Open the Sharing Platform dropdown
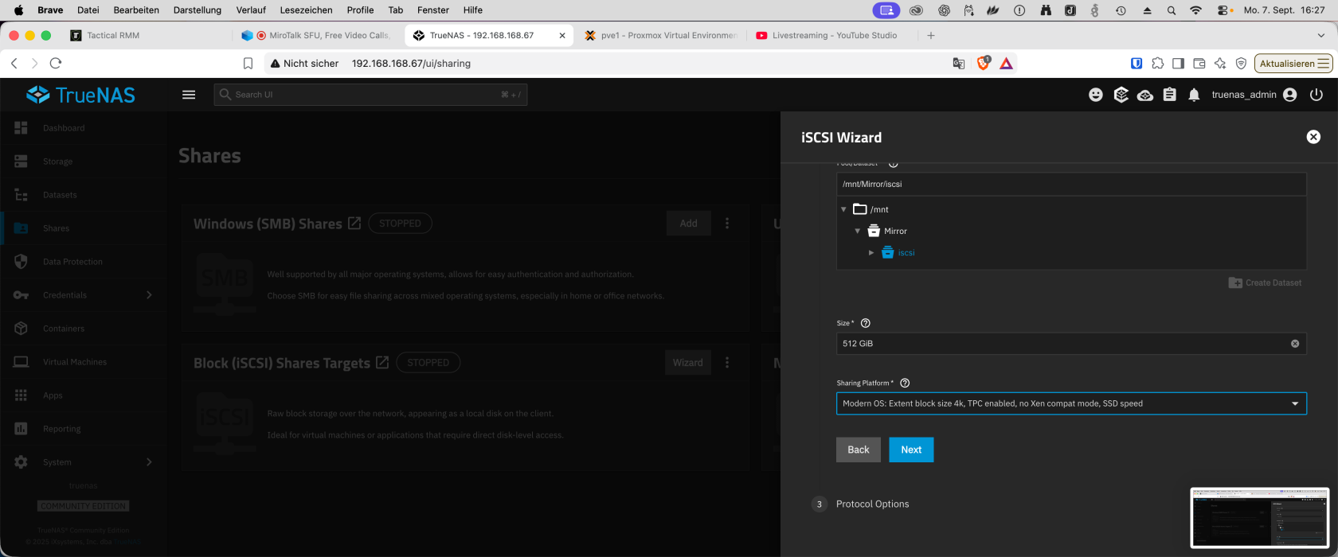 coord(1071,403)
